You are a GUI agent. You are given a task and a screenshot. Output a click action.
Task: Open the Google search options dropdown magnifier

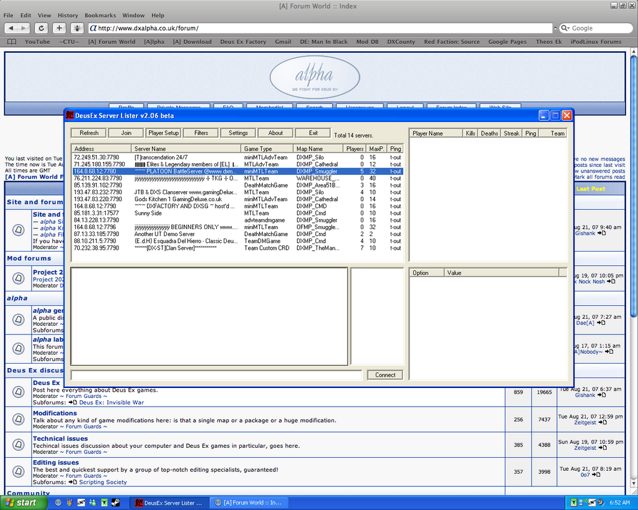564,28
